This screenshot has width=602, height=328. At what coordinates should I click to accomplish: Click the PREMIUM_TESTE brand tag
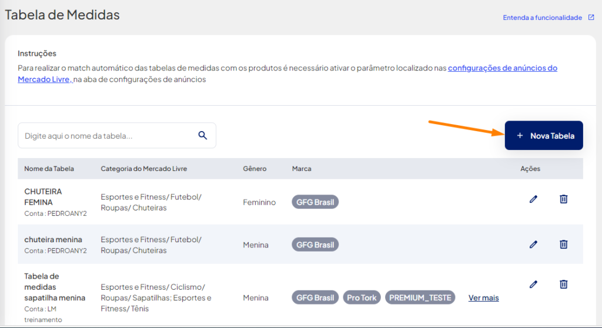[x=420, y=297]
